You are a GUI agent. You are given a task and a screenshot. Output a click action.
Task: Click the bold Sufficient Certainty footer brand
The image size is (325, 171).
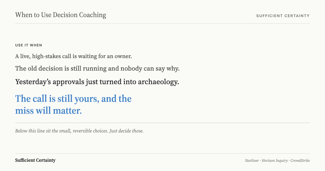(x=35, y=160)
